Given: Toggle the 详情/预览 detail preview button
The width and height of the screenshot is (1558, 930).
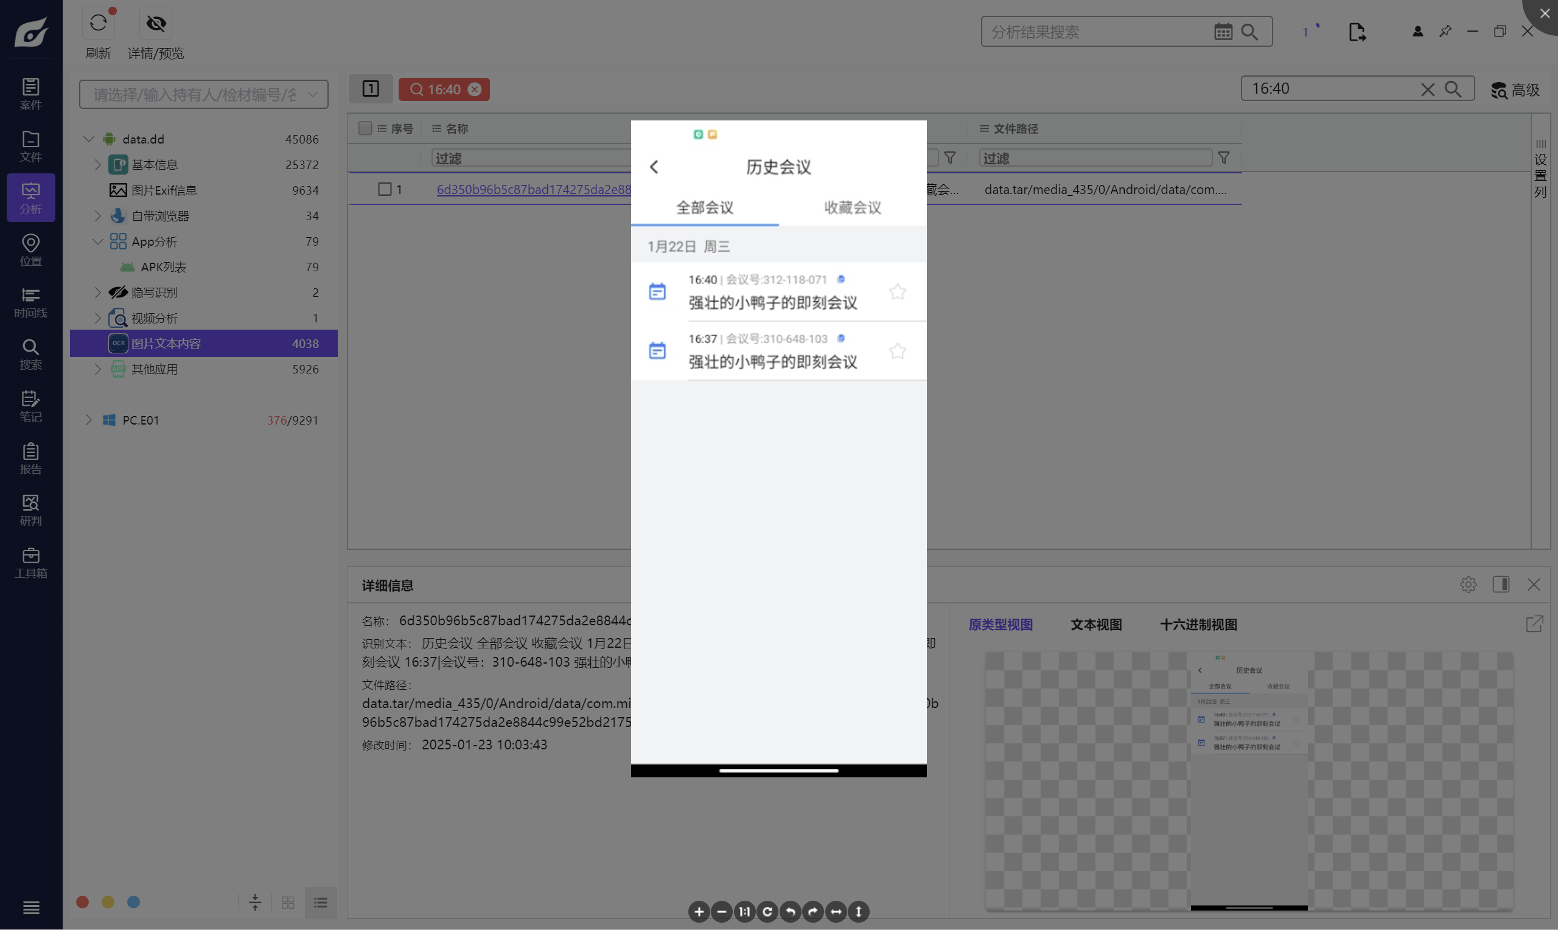Looking at the screenshot, I should pyautogui.click(x=155, y=24).
